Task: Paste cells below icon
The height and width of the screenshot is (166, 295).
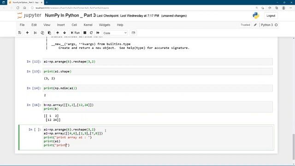Action: pos(49,33)
